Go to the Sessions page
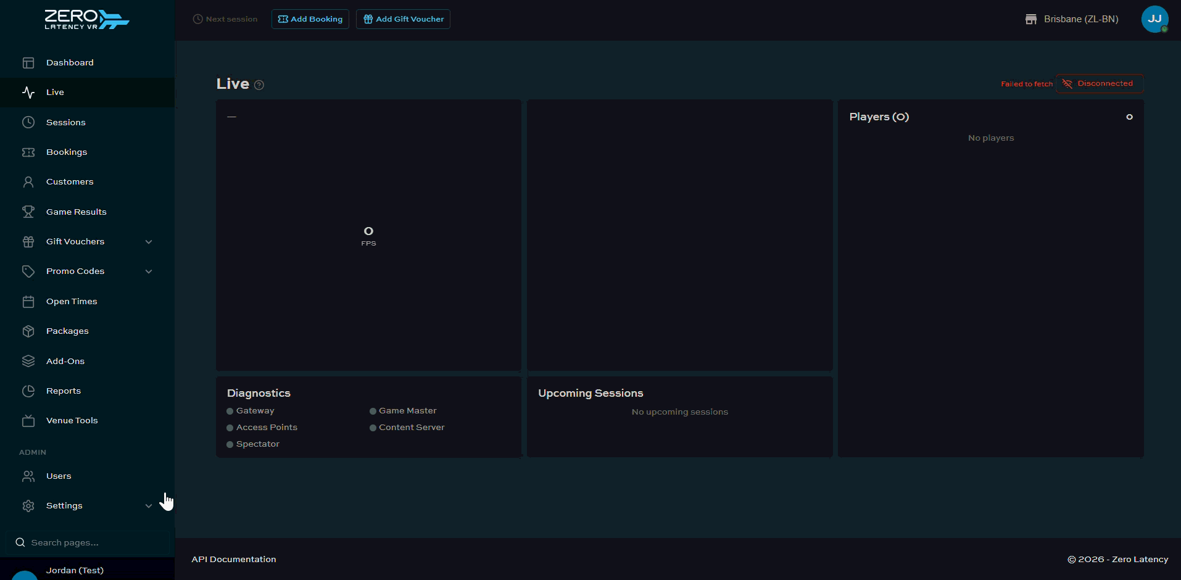The height and width of the screenshot is (580, 1181). [x=87, y=122]
